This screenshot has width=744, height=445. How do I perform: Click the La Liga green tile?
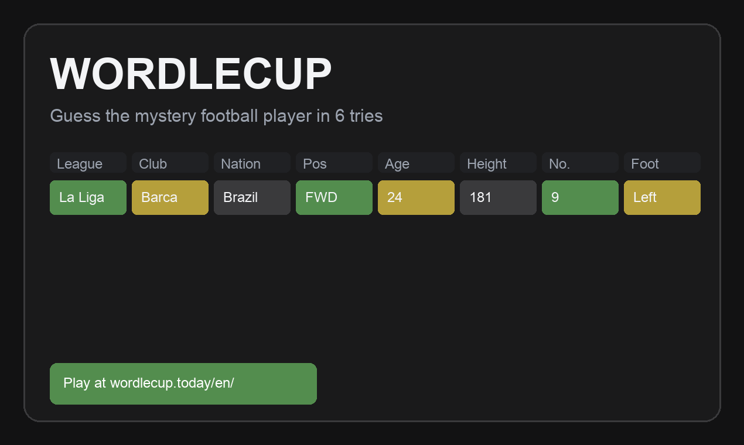[x=88, y=197]
